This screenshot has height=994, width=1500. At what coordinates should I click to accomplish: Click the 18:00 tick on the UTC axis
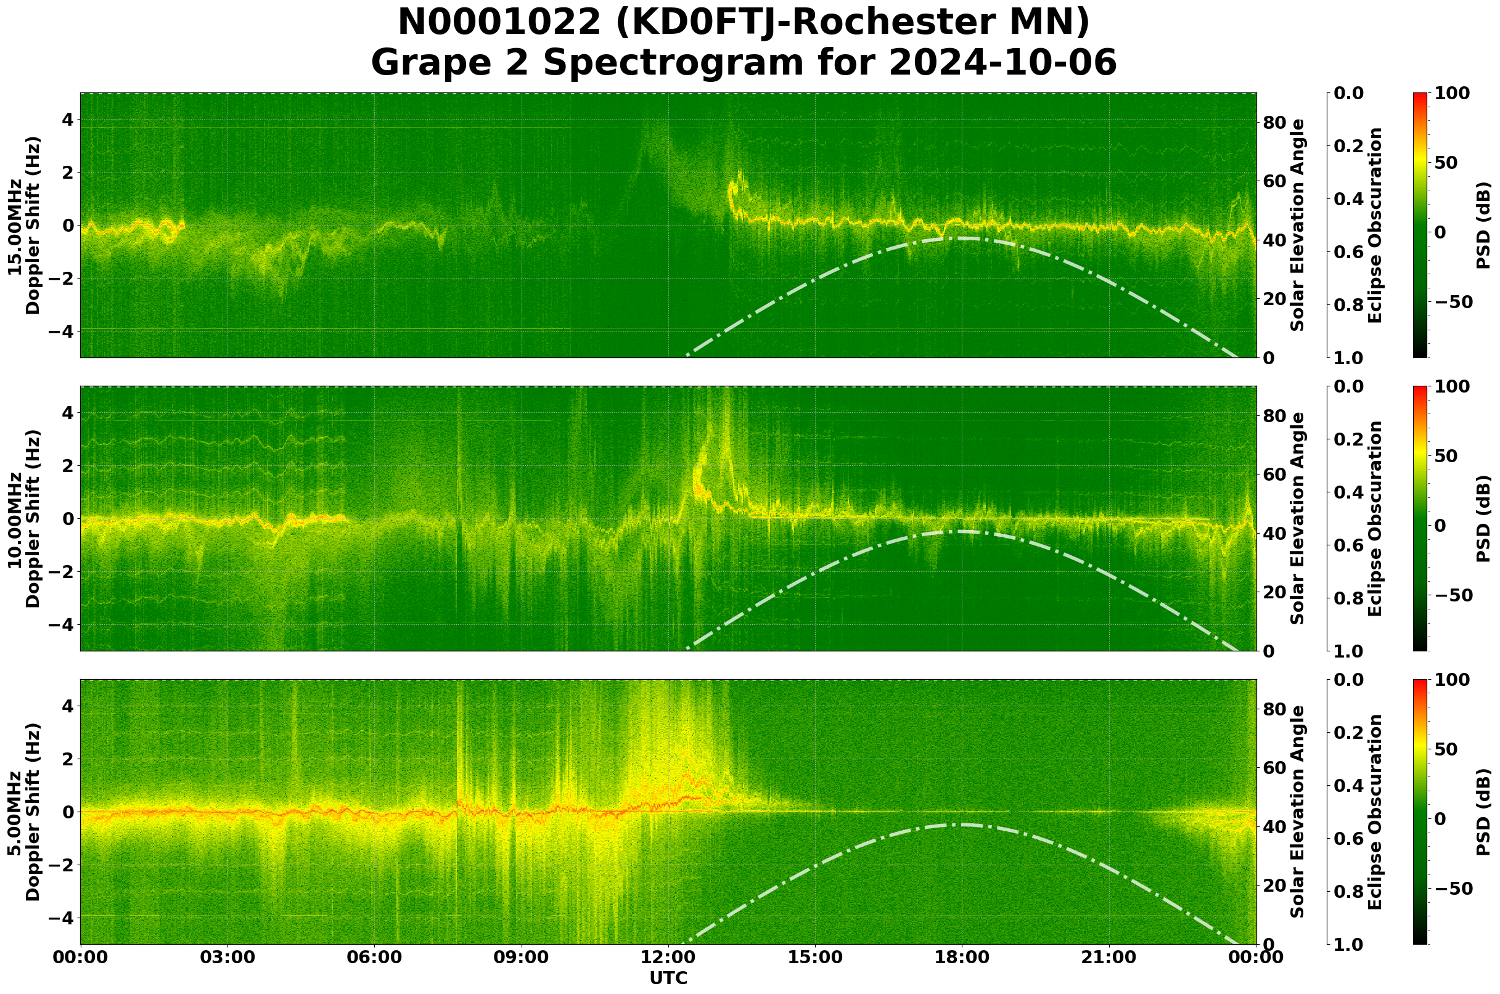coord(962,957)
